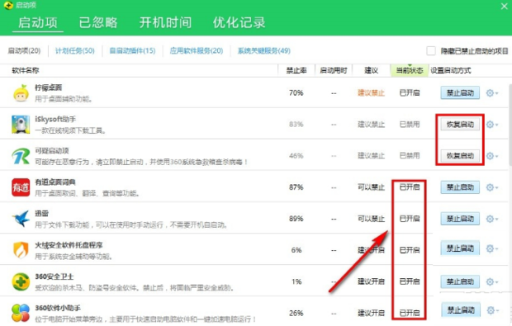512x326 pixels.
Task: Click the 46% value for 可疑启动项
Action: tap(296, 156)
